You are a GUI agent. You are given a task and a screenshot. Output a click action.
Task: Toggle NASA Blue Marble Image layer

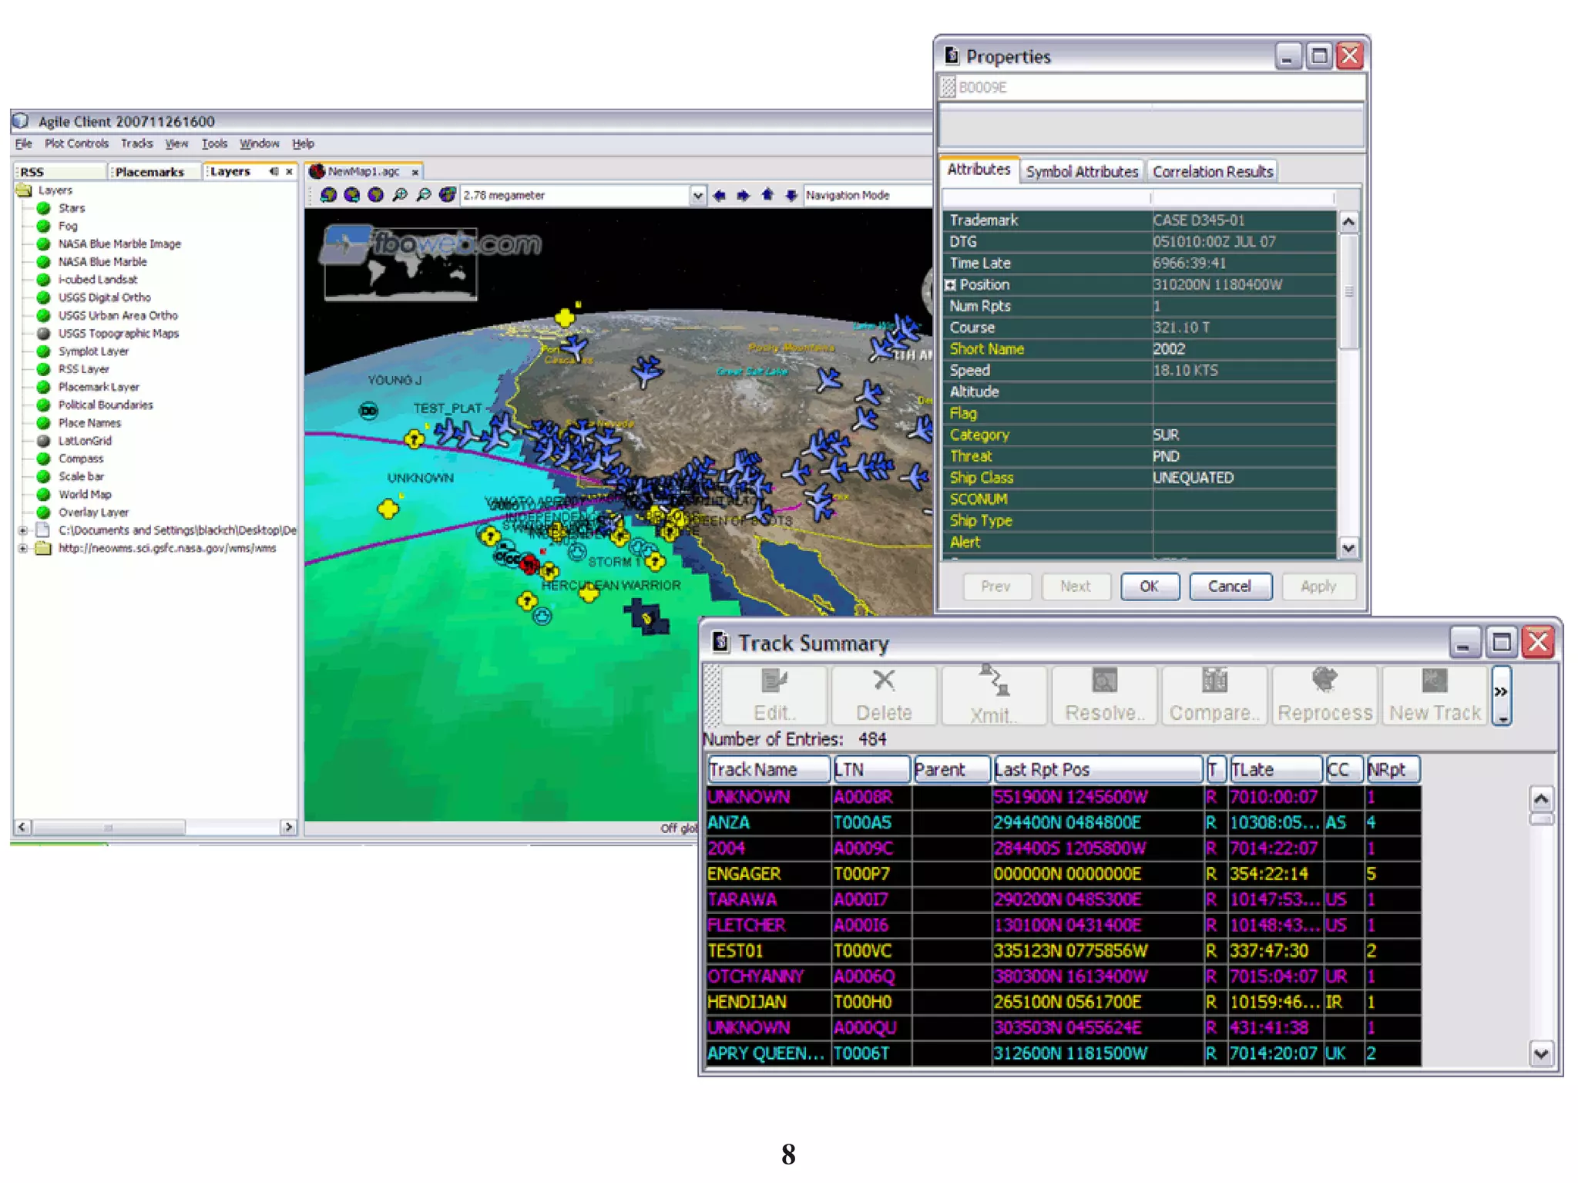point(44,244)
